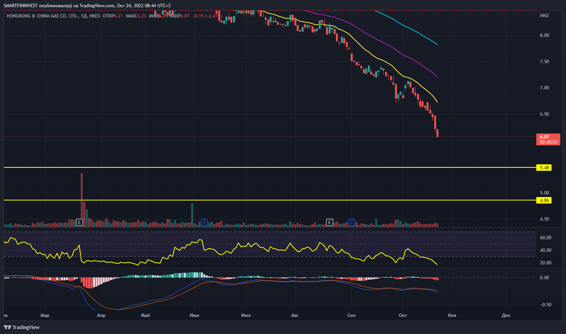Click the 4.50 price axis label

point(544,219)
